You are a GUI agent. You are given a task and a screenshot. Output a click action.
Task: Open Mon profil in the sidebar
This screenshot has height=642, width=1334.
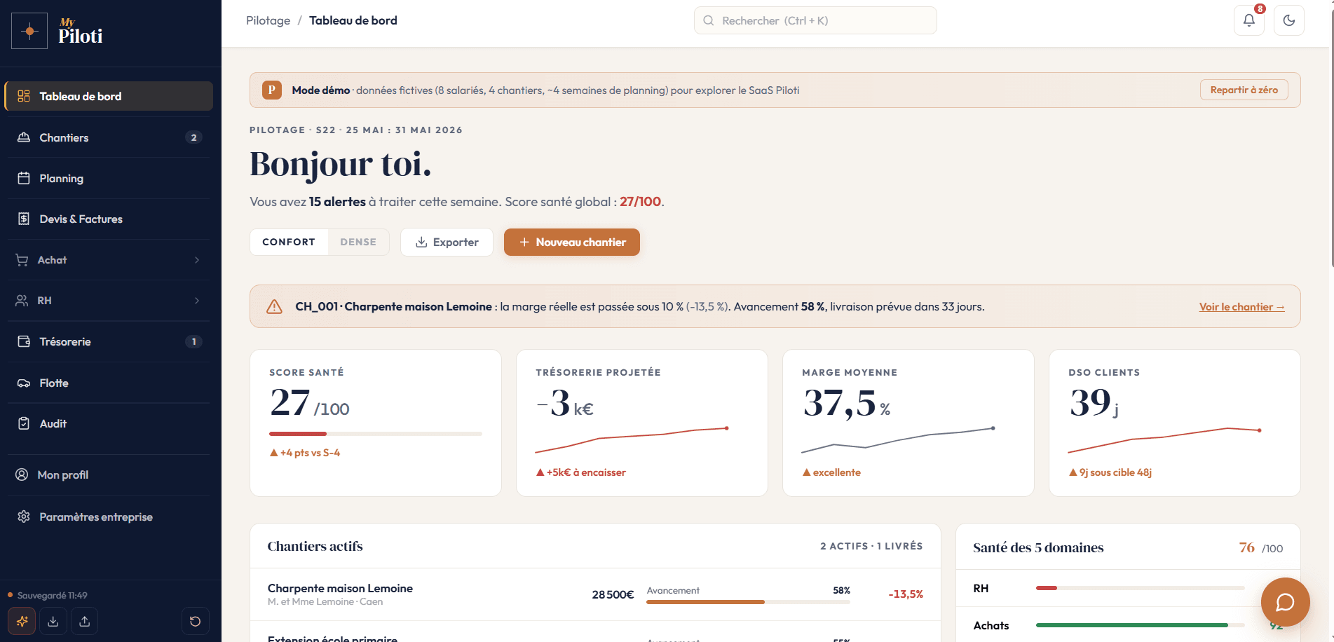109,474
